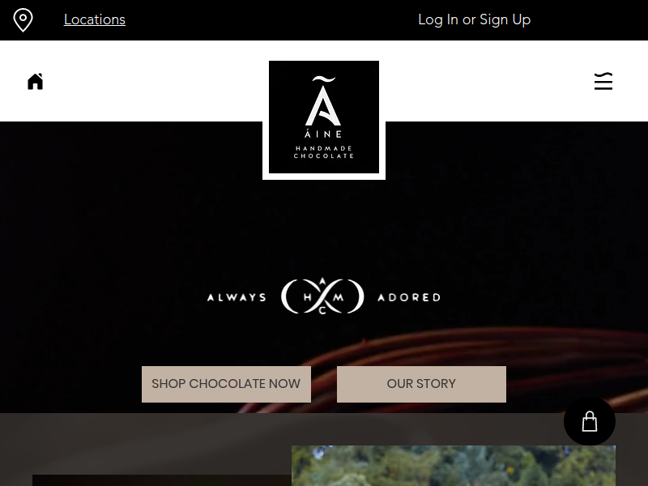Open the forest landscape photo
The height and width of the screenshot is (486, 648).
click(x=454, y=466)
